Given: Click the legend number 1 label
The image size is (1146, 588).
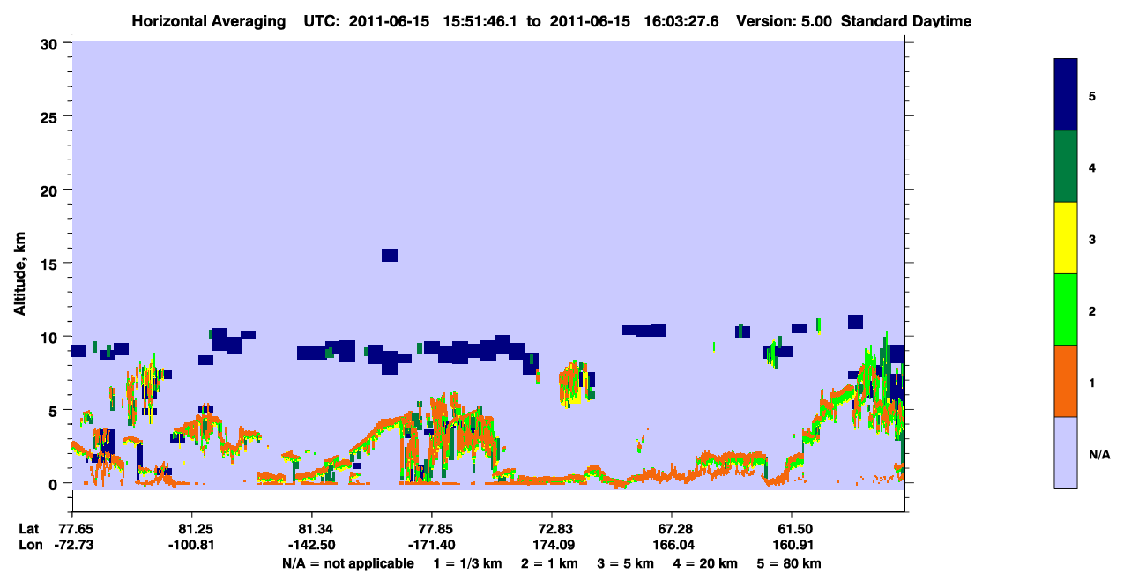Looking at the screenshot, I should click(1092, 382).
